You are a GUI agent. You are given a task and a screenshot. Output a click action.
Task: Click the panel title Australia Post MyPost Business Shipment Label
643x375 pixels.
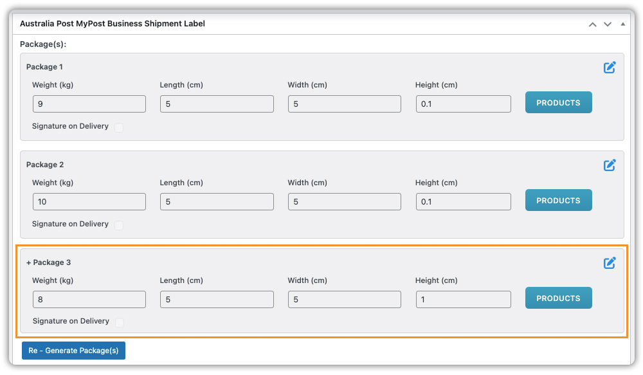tap(113, 24)
